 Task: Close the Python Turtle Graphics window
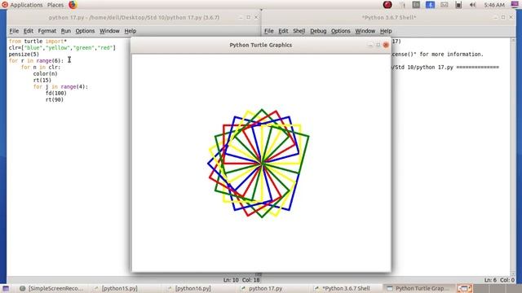[x=386, y=45]
